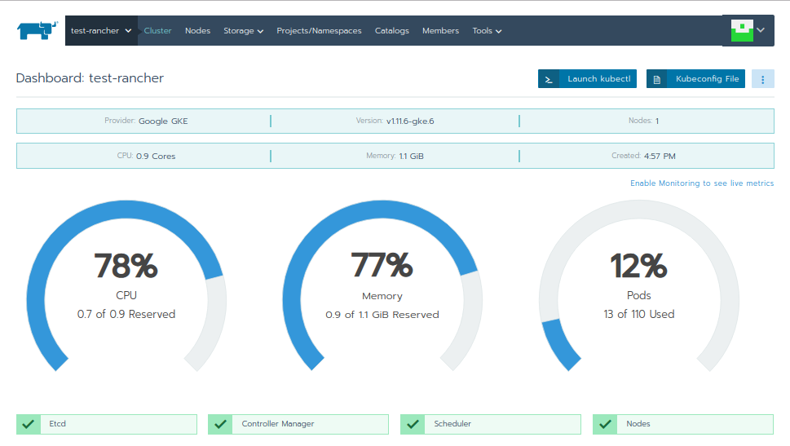
Task: Click the Nodes status checkmark icon
Action: [606, 424]
